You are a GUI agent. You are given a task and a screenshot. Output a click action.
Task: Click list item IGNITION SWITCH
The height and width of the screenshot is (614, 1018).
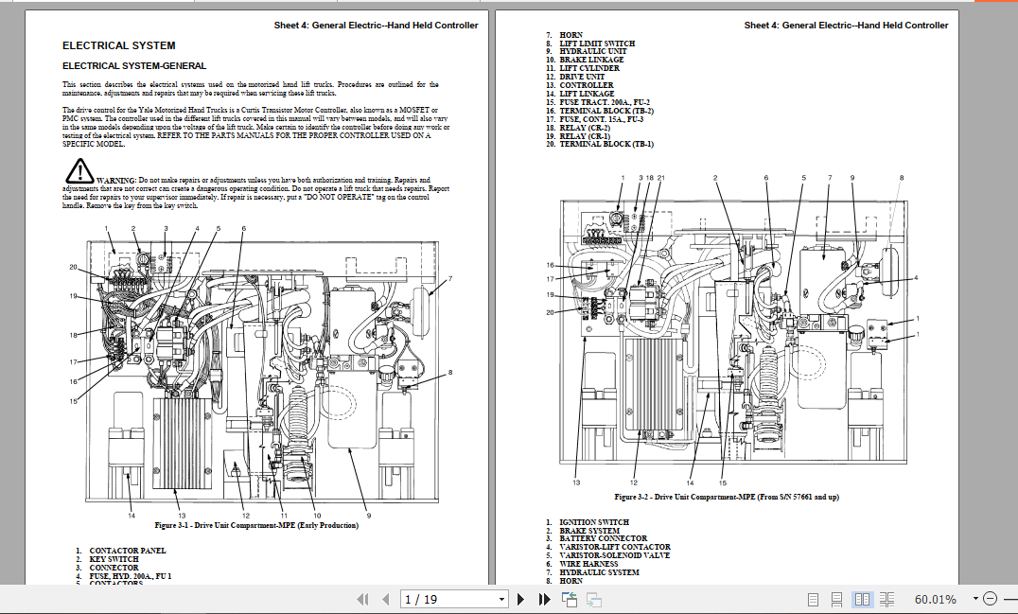[587, 522]
